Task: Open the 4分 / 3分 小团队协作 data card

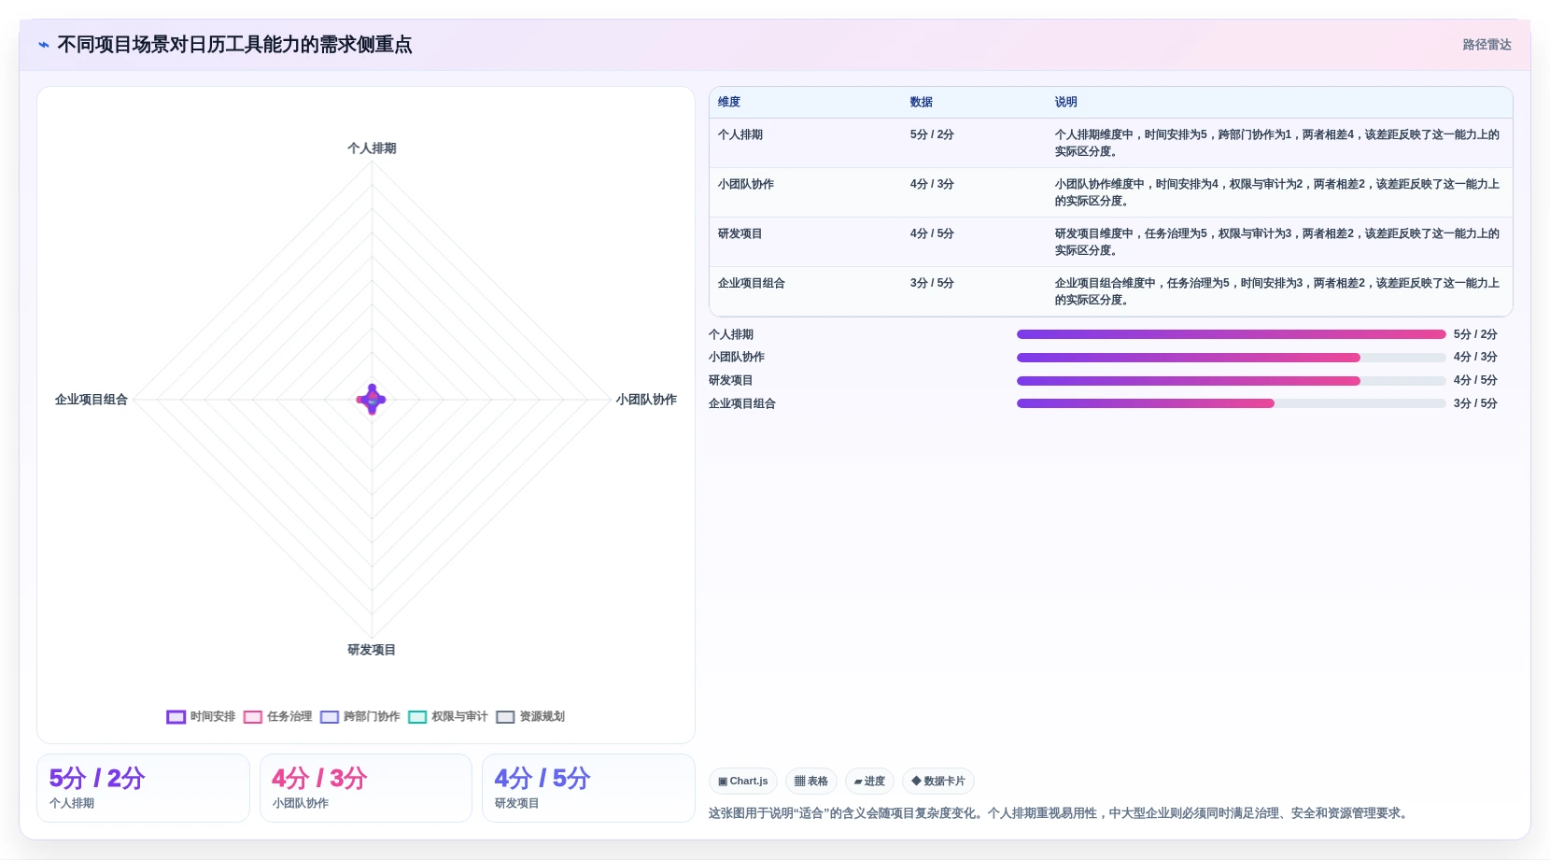Action: pos(366,788)
